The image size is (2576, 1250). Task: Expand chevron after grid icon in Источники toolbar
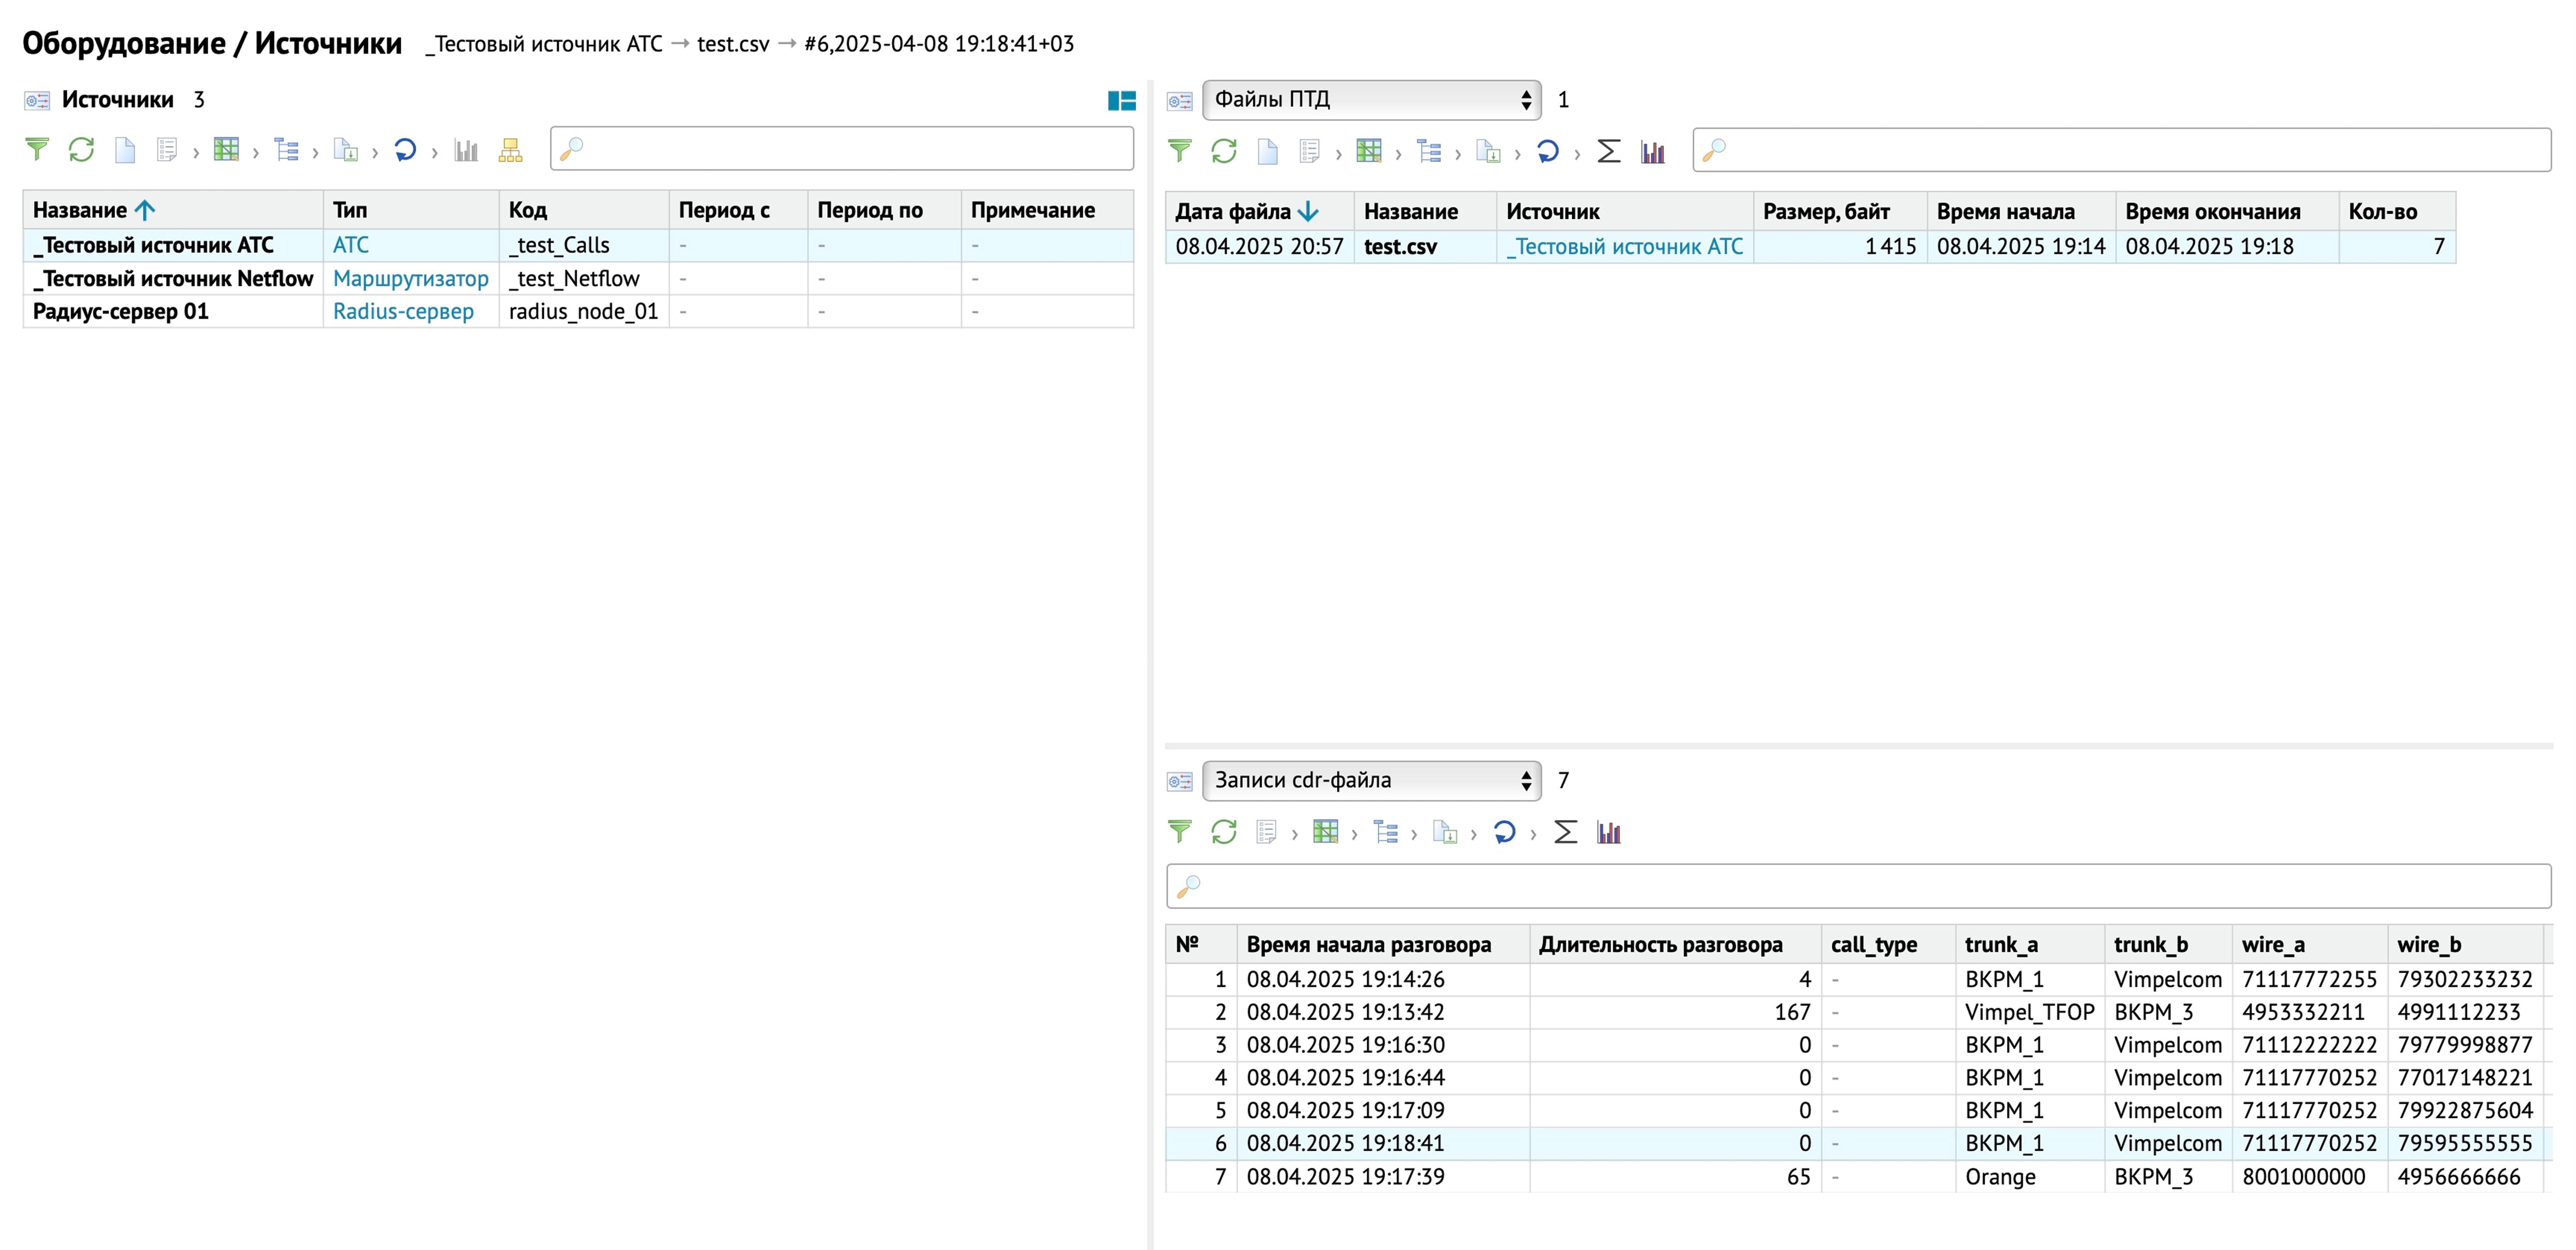(255, 152)
